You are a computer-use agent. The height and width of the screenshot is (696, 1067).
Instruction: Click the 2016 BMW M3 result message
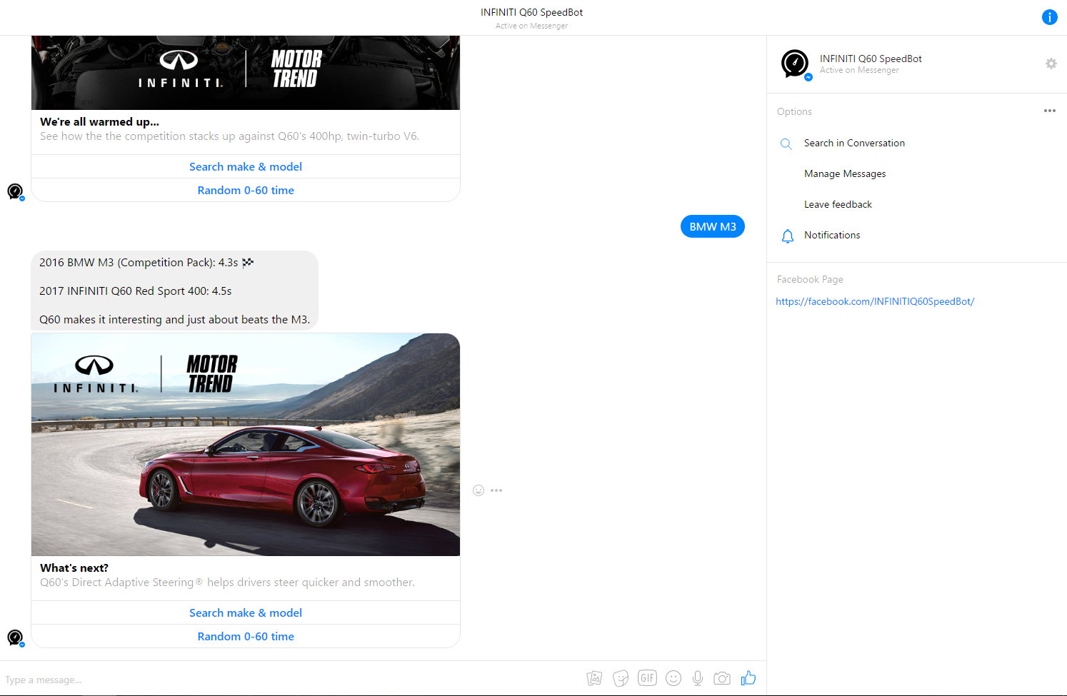click(x=175, y=291)
